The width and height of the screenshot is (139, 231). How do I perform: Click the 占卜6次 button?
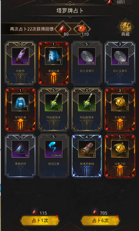click(100, 221)
